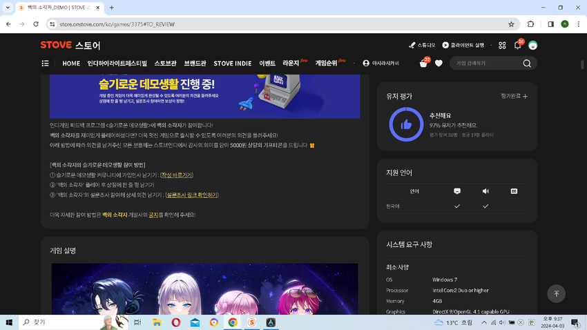Select the 한국어 language row text
Screen dimensions: 587x330
tap(393, 206)
